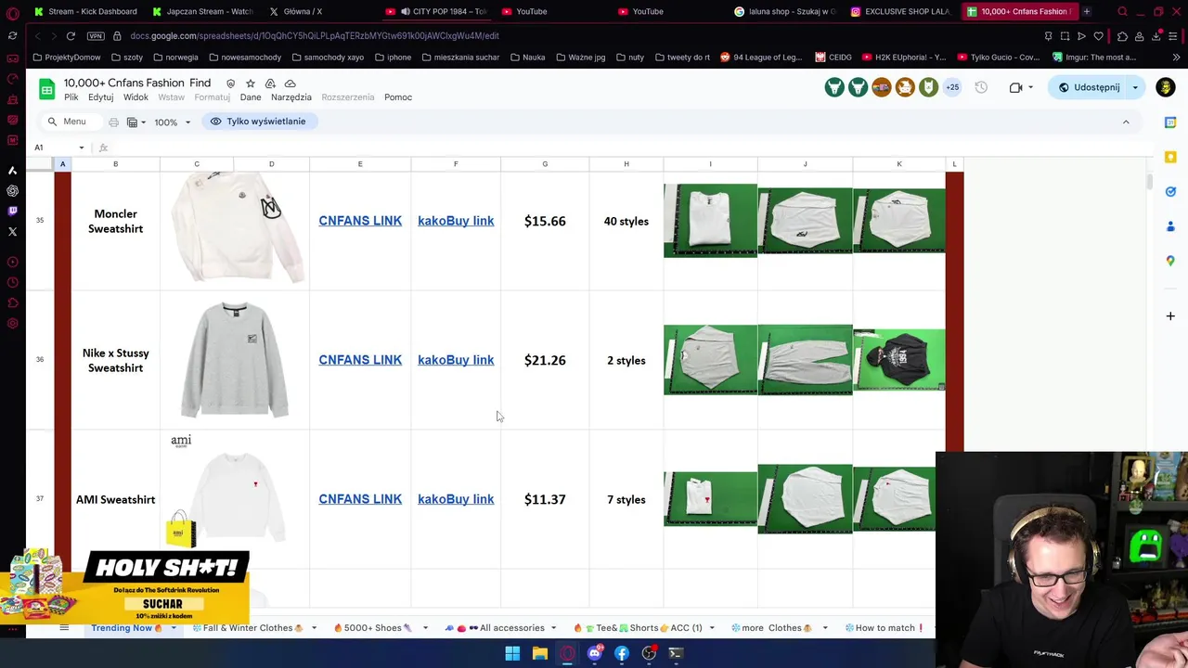Click the Opera logo menu icon
The width and height of the screenshot is (1188, 668).
tap(12, 12)
